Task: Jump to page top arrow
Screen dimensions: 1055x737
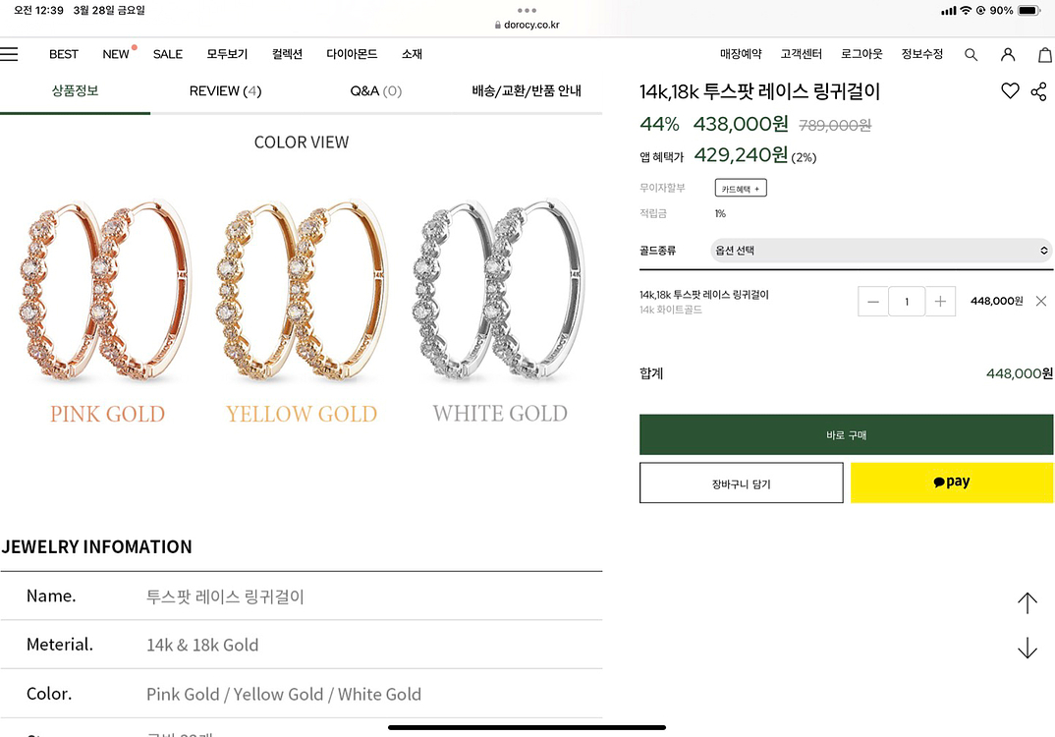Action: point(1027,603)
